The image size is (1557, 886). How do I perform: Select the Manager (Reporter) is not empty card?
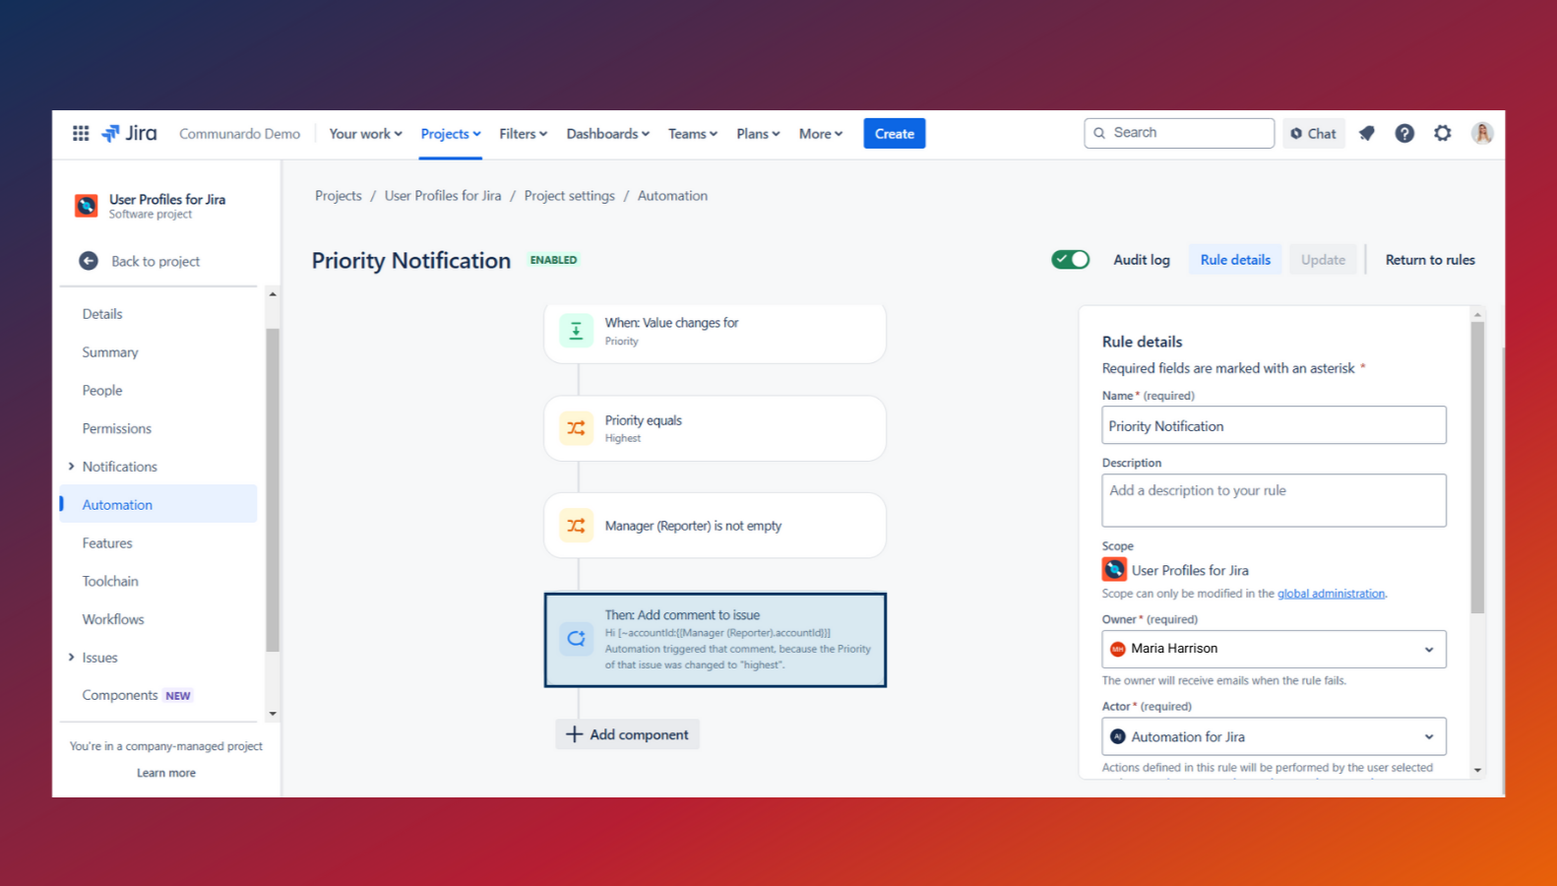(x=716, y=526)
